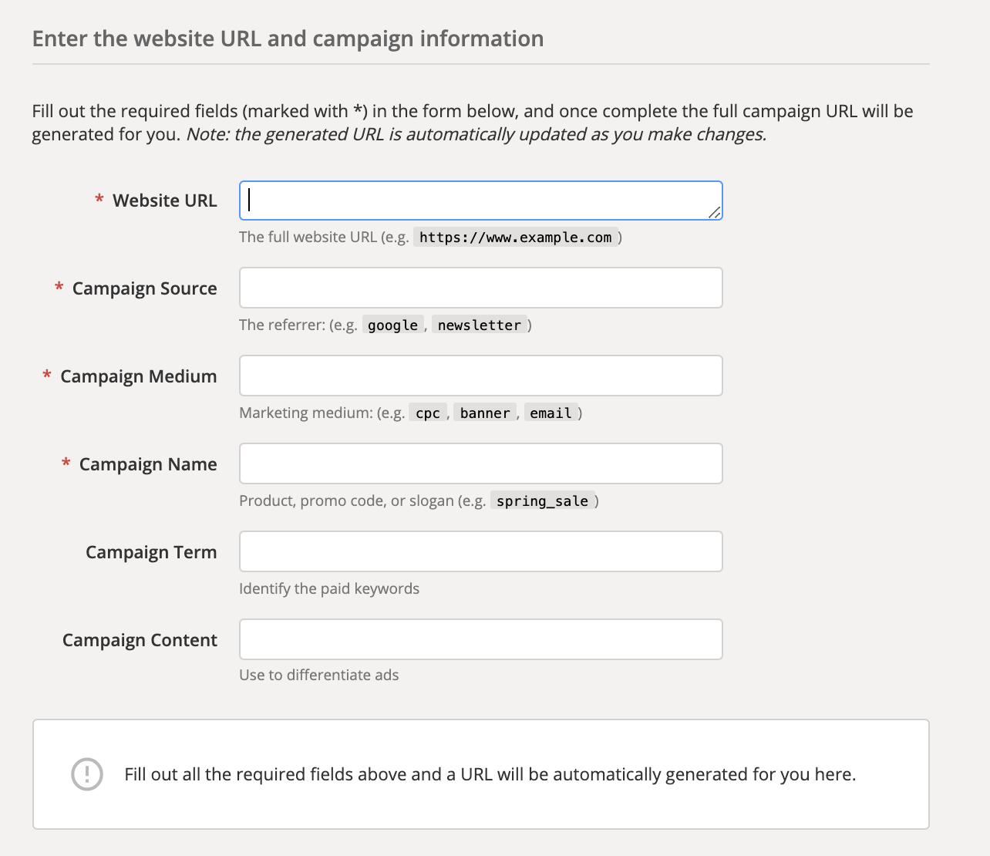
Task: Click the google example chip
Action: [x=392, y=325]
